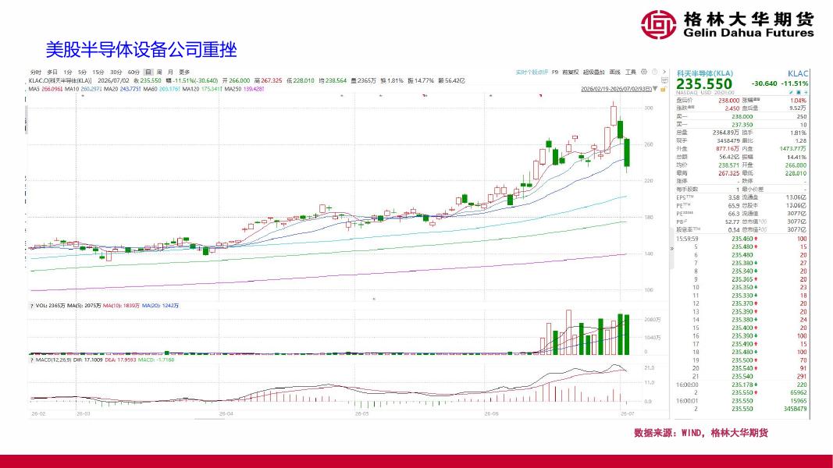Click the trade row with volume 65962
The image size is (833, 468).
[x=742, y=392]
